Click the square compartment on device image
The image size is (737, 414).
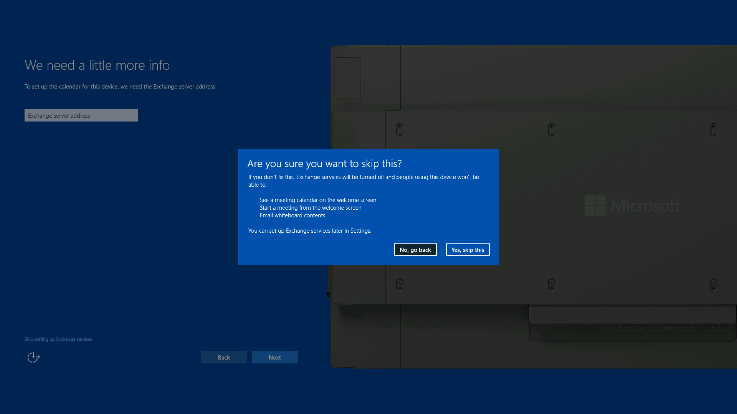coord(347,78)
